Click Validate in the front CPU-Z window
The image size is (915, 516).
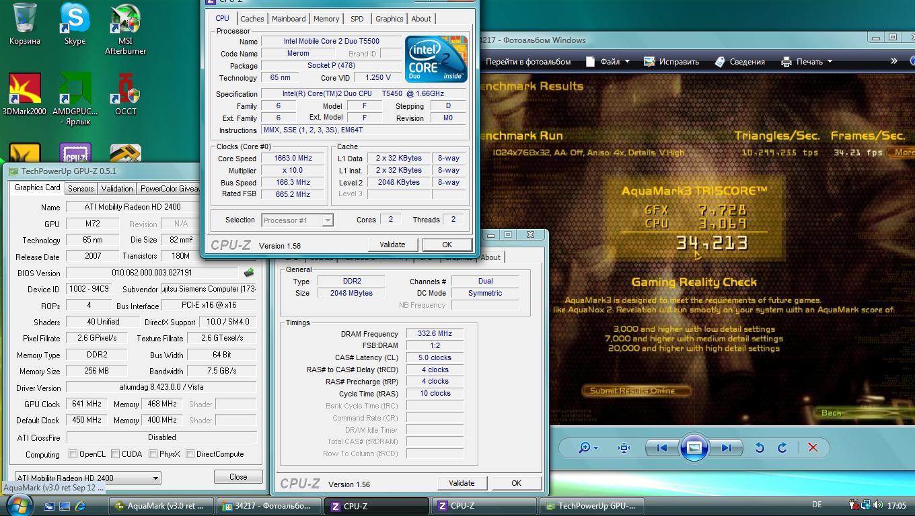pos(392,245)
